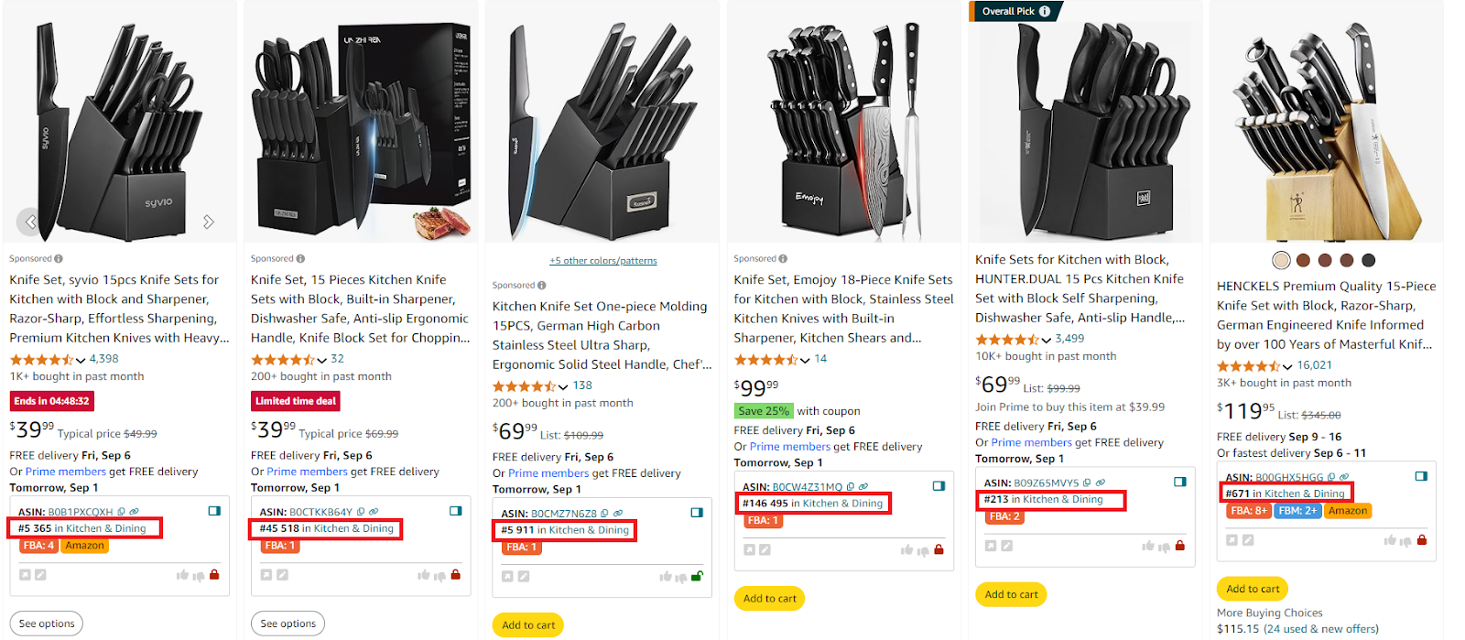Click the green unlocked padlock on the B0CMZ7N6Z8 card
1465x640 pixels.
point(698,575)
